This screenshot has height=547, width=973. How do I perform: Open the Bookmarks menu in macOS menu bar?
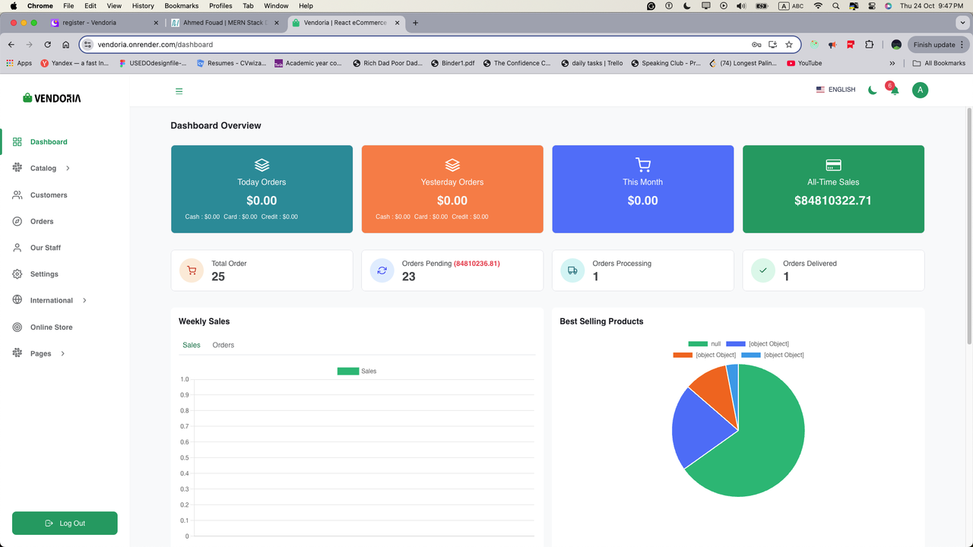[x=182, y=5]
